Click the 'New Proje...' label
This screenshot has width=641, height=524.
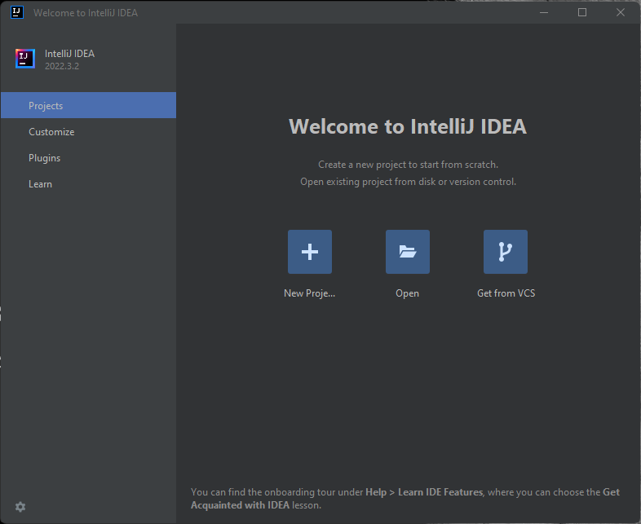(x=309, y=293)
